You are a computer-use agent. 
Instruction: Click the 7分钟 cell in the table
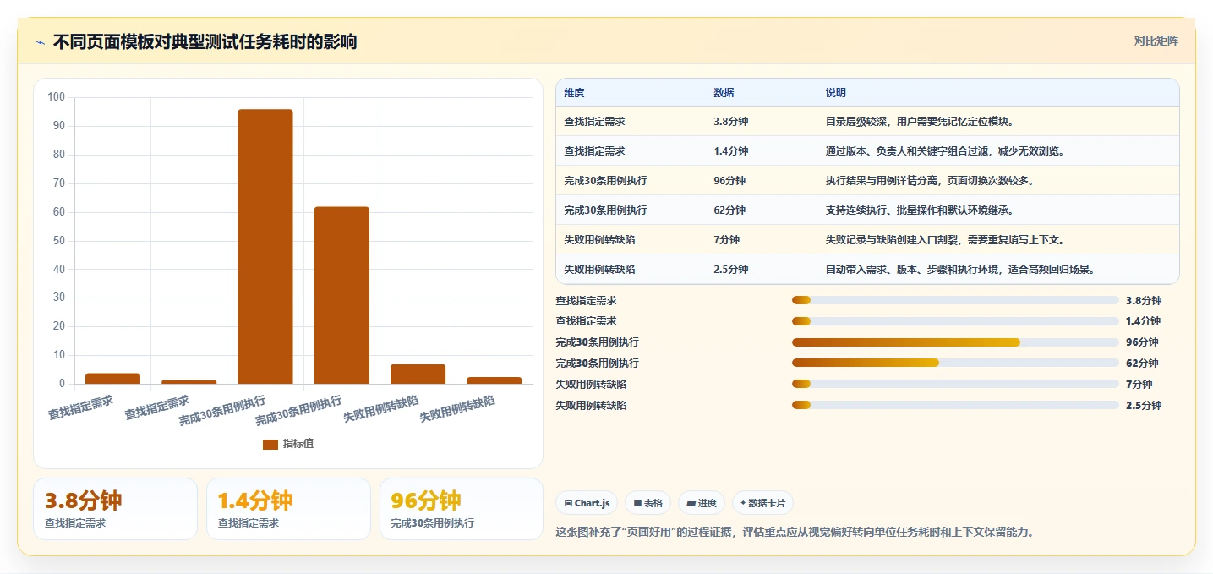(x=727, y=240)
